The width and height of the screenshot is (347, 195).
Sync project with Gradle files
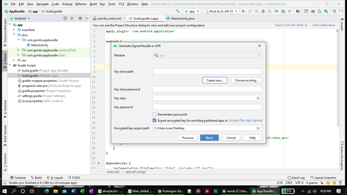click(x=313, y=11)
